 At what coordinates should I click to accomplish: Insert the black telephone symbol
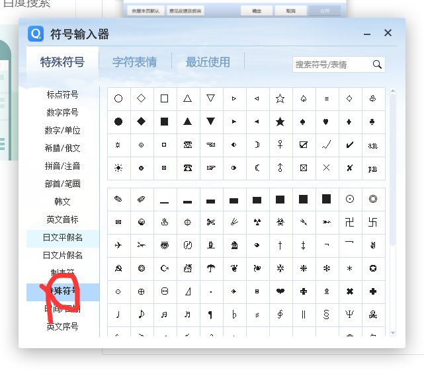click(188, 168)
